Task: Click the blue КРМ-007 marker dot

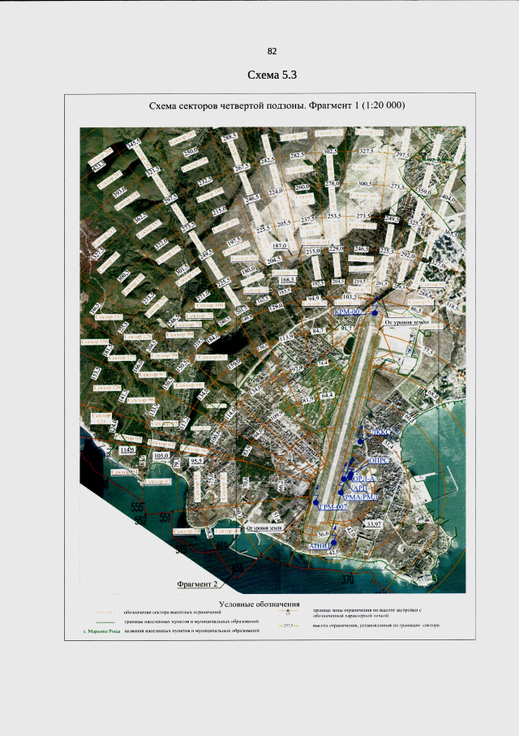Action: tap(375, 312)
